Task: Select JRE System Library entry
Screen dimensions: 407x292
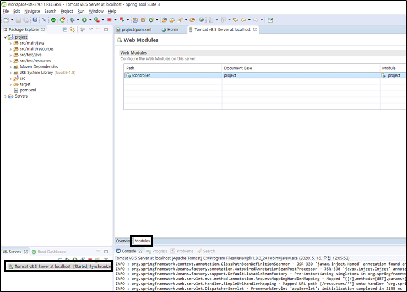Action: tap(48, 72)
